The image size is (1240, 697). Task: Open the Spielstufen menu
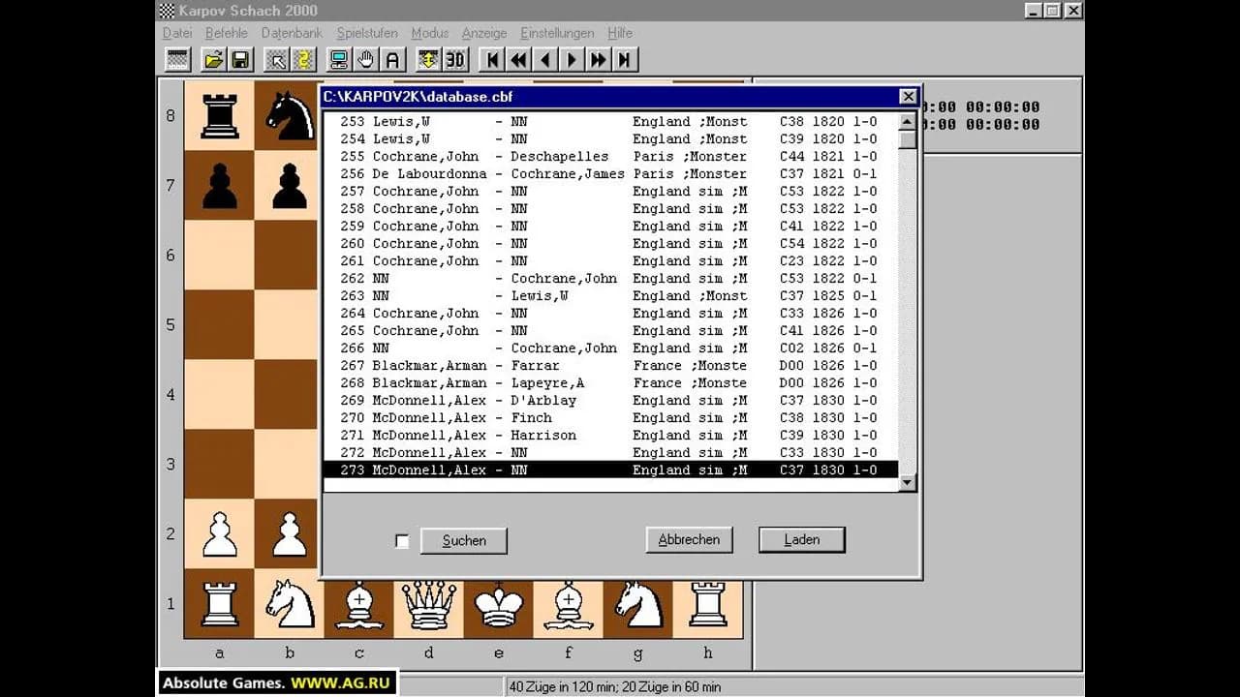(367, 33)
